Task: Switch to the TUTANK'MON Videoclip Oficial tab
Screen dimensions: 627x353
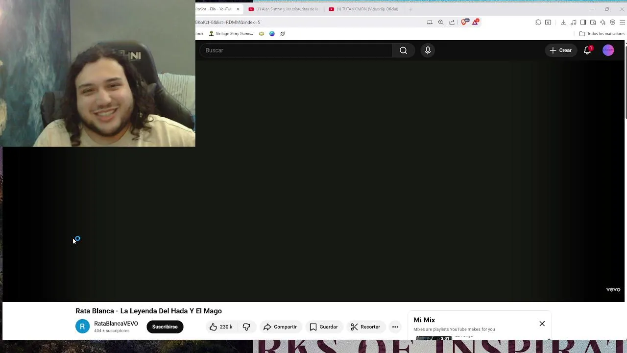Action: tap(364, 9)
